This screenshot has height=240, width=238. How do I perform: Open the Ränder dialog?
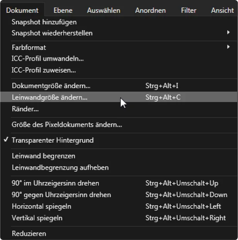pos(25,109)
